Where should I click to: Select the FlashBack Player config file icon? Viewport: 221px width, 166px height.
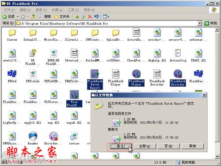116,74
